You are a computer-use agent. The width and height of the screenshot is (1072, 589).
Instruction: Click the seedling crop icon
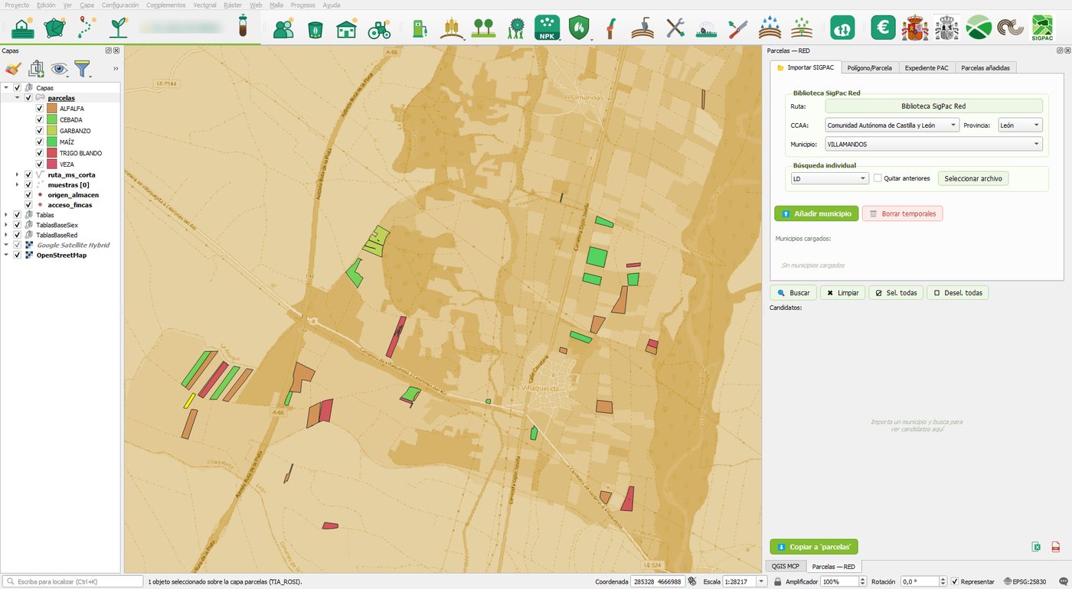[118, 28]
